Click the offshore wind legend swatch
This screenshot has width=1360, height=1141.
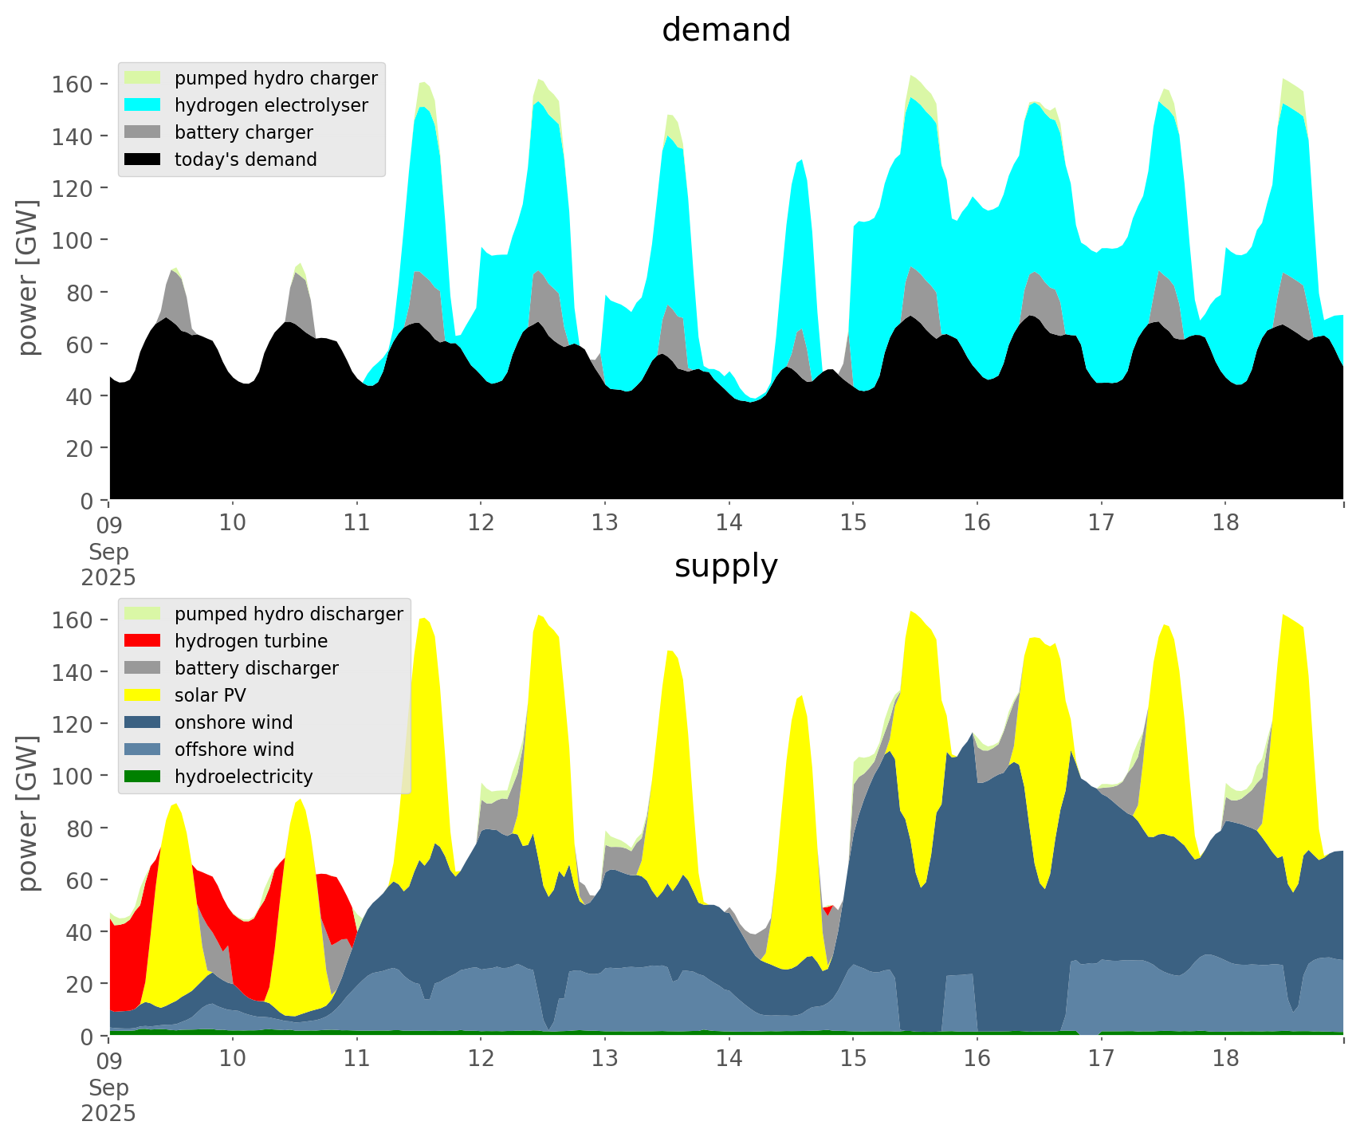(x=143, y=750)
